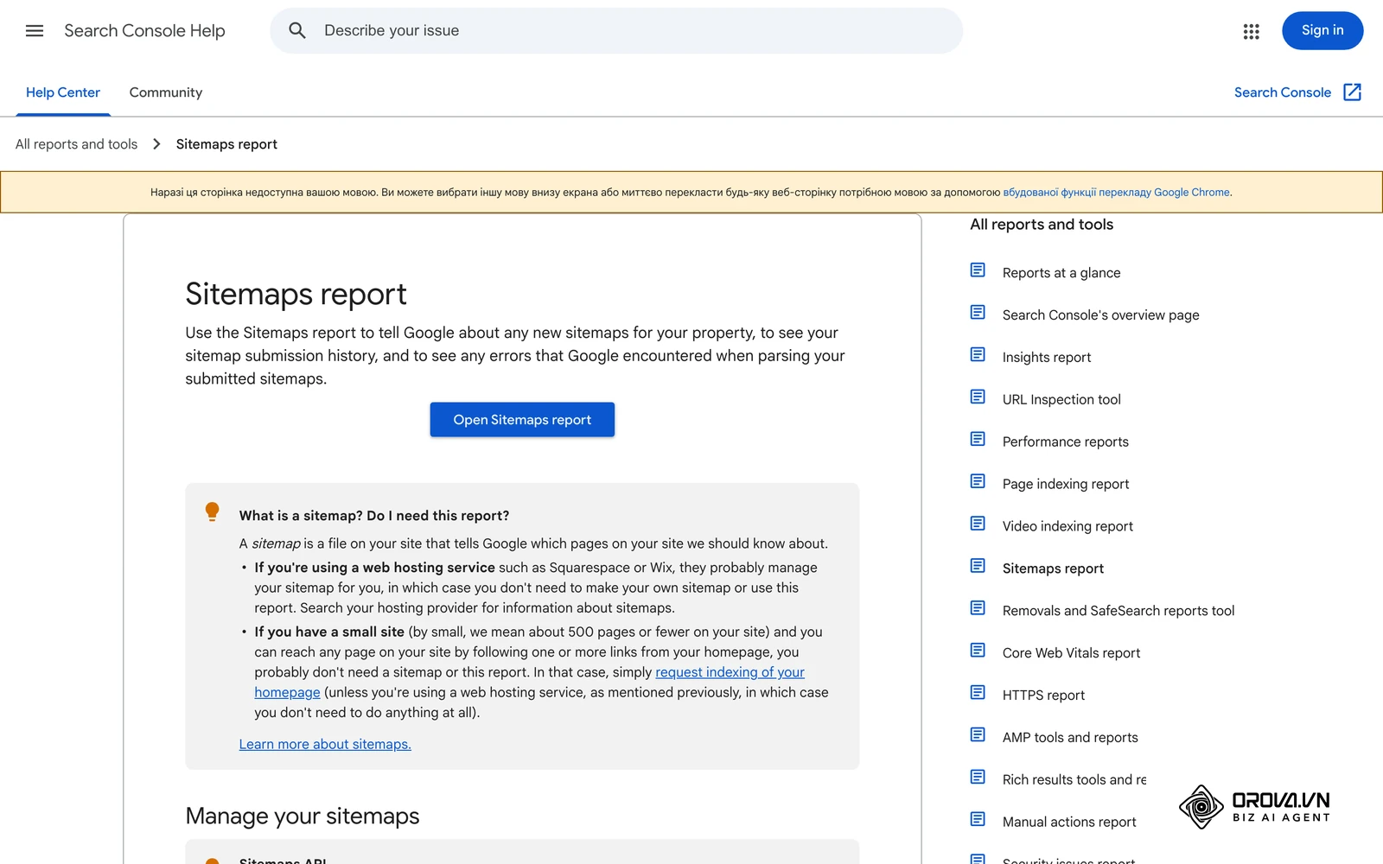Open Removals and SafeSearch reports tool article

point(1119,612)
